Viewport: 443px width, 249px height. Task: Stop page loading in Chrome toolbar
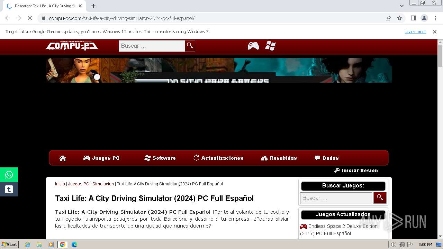coord(30,18)
